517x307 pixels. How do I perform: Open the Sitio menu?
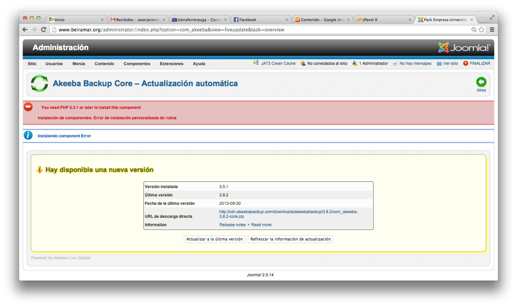pos(32,63)
